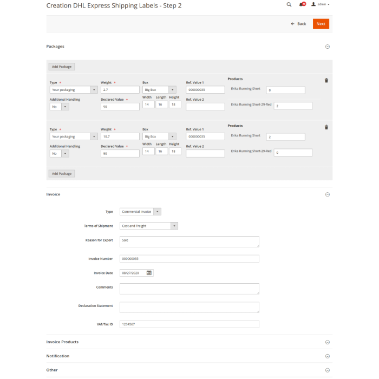This screenshot has width=379, height=379.
Task: Edit second package Width field
Action: (148, 151)
